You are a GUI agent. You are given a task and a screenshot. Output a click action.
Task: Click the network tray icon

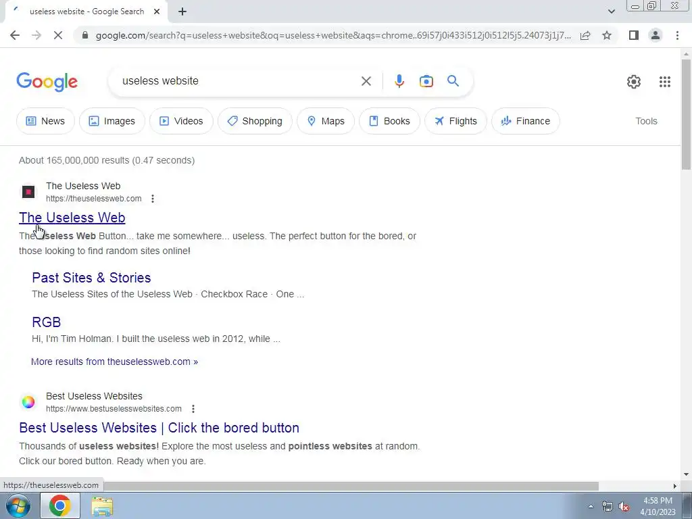coord(608,506)
